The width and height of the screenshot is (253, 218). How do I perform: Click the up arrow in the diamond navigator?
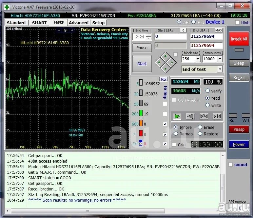tap(165, 56)
